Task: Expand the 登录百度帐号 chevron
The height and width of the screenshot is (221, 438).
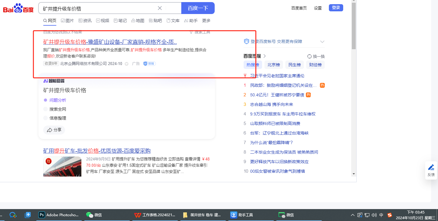Action: 322,42
